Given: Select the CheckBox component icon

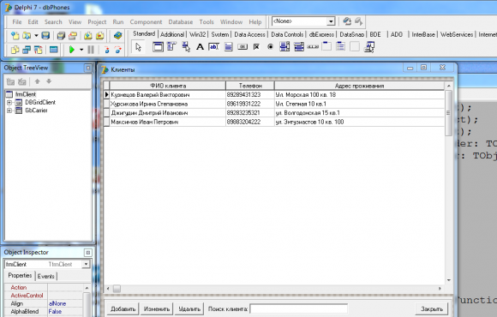Looking at the screenshot, I should coord(256,47).
